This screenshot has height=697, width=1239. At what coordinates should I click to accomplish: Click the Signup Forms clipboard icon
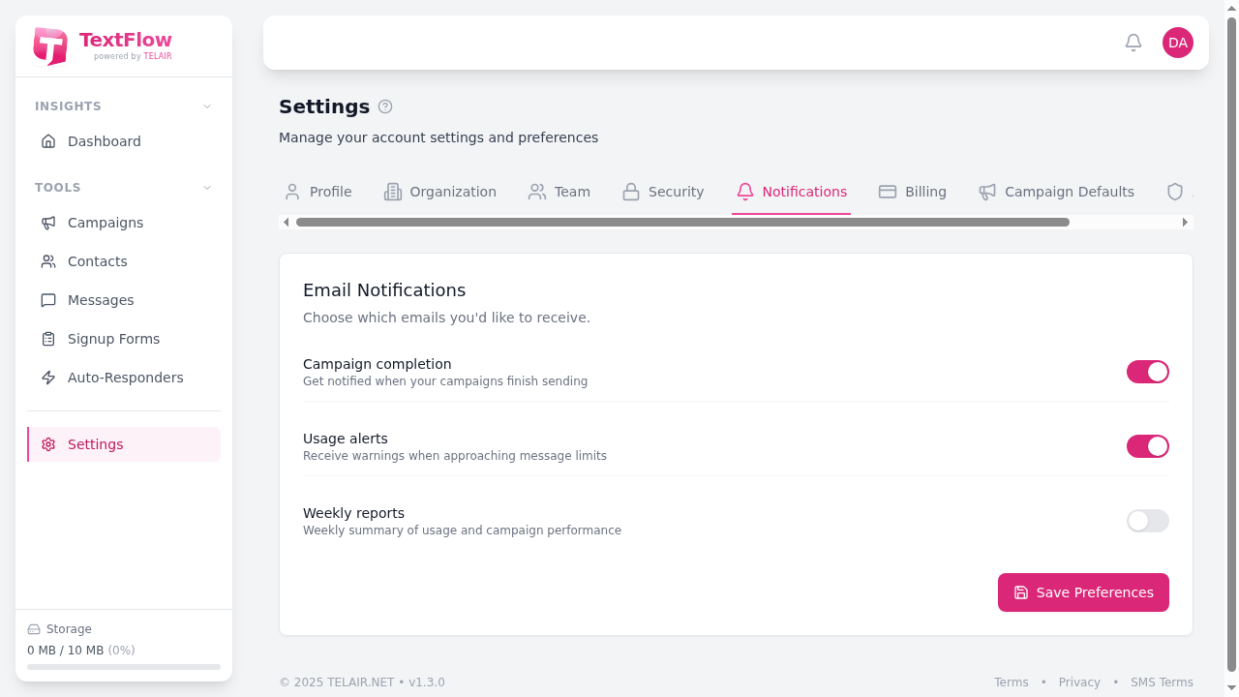click(48, 339)
